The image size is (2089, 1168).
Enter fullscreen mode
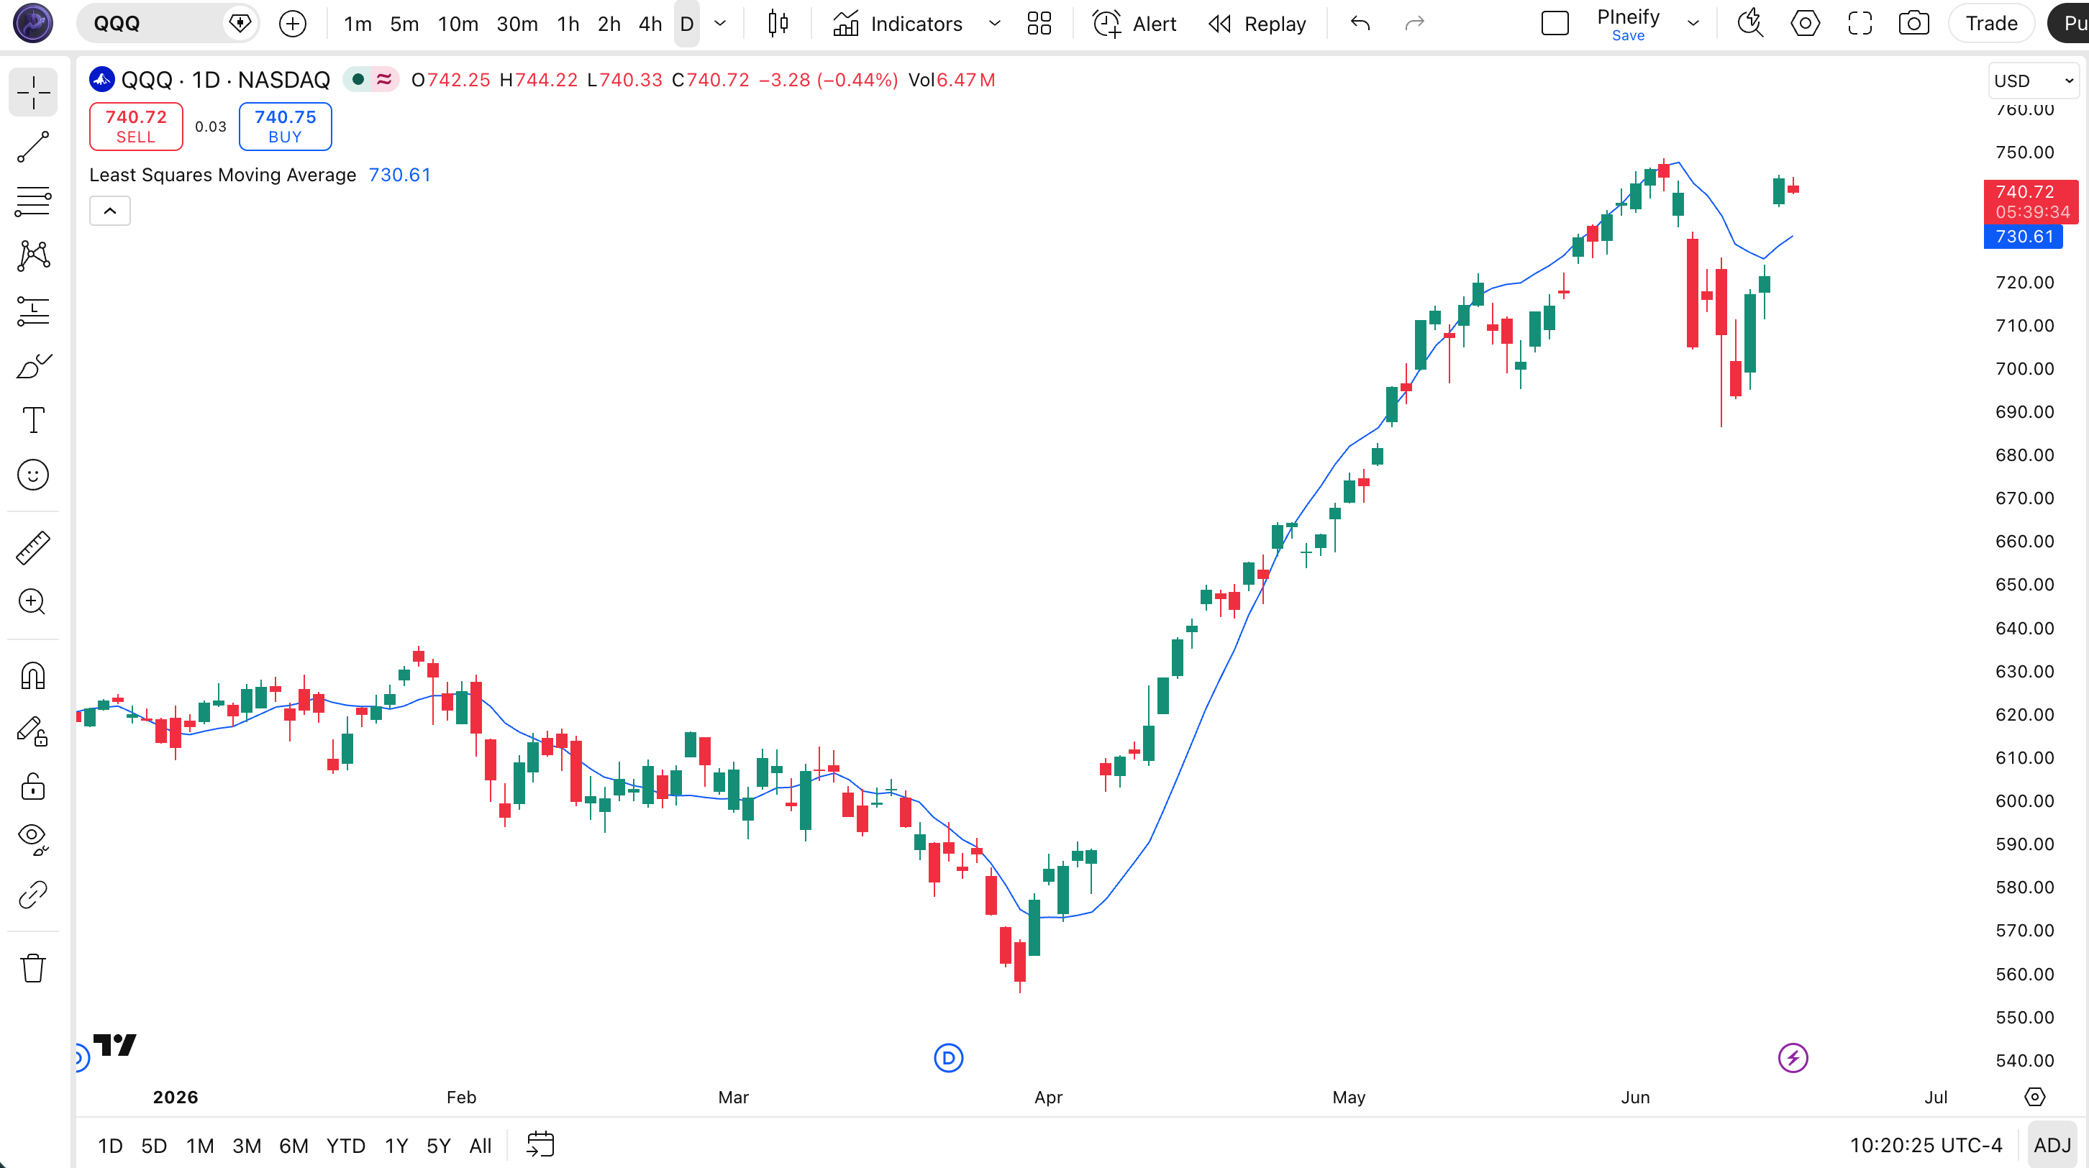tap(1860, 24)
